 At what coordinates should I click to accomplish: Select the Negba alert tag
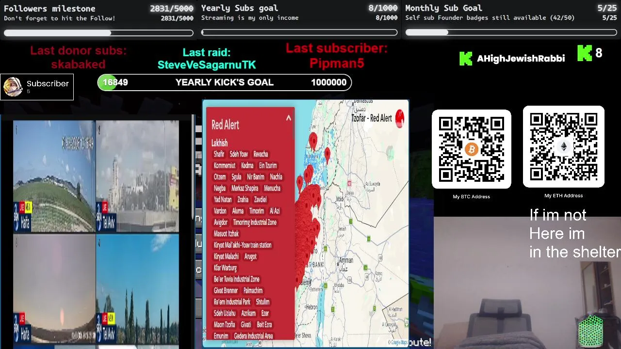pyautogui.click(x=220, y=188)
